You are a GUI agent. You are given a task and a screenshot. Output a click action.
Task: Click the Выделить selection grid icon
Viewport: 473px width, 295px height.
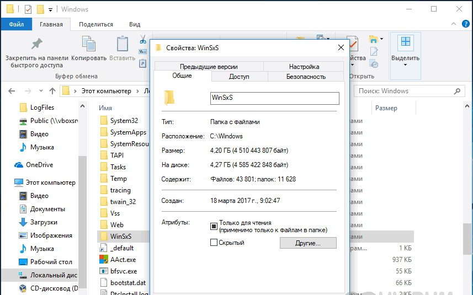406,41
